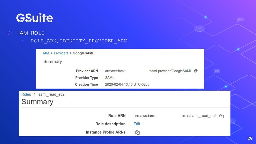Click the :saml-provider/GoogleSAML ARN text
This screenshot has height=144, width=256.
point(170,71)
